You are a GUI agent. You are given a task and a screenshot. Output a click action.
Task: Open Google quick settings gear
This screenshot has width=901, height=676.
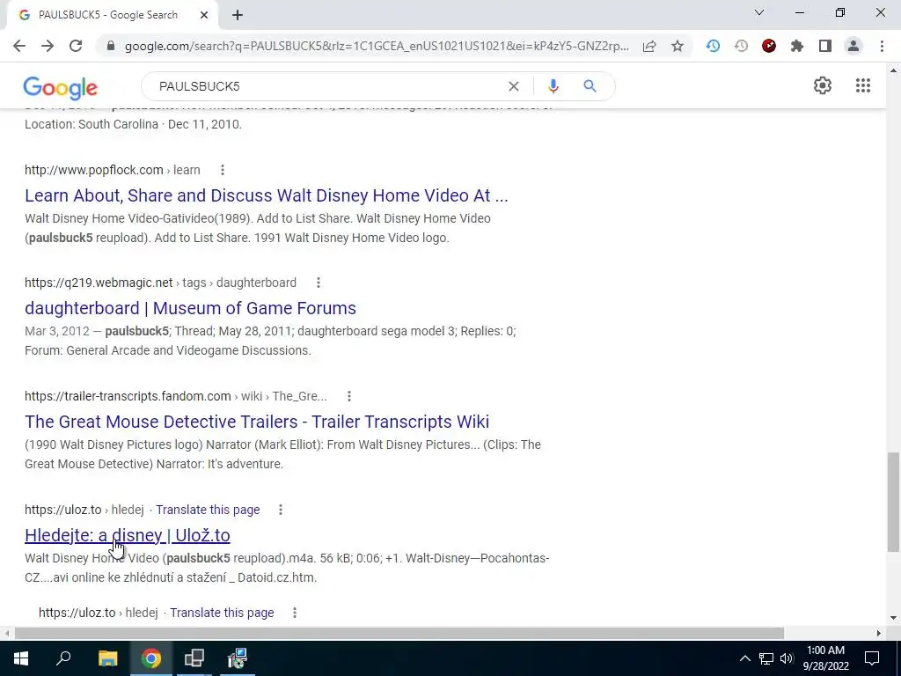point(823,85)
